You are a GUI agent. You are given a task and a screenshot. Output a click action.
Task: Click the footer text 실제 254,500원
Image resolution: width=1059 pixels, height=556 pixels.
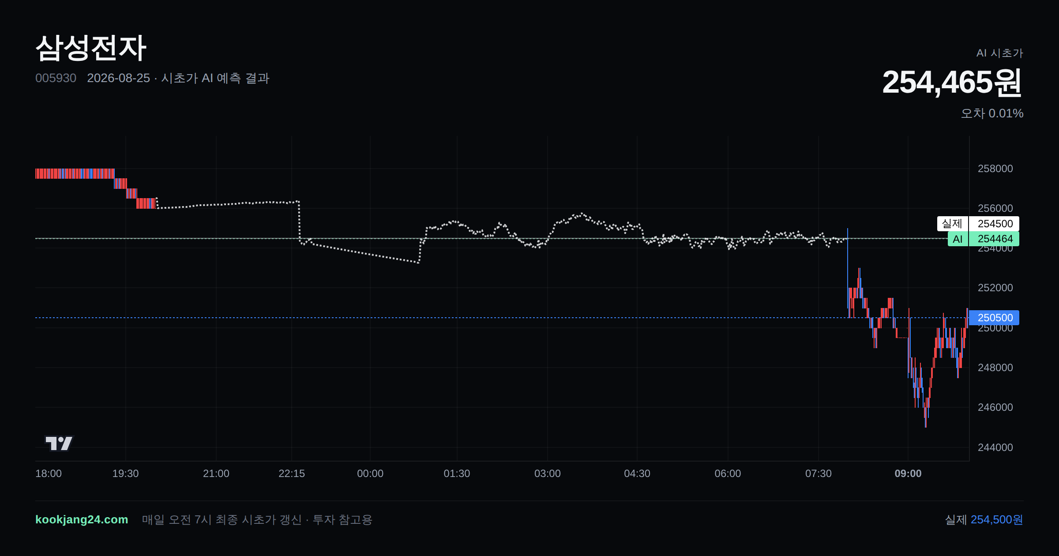[x=984, y=519]
